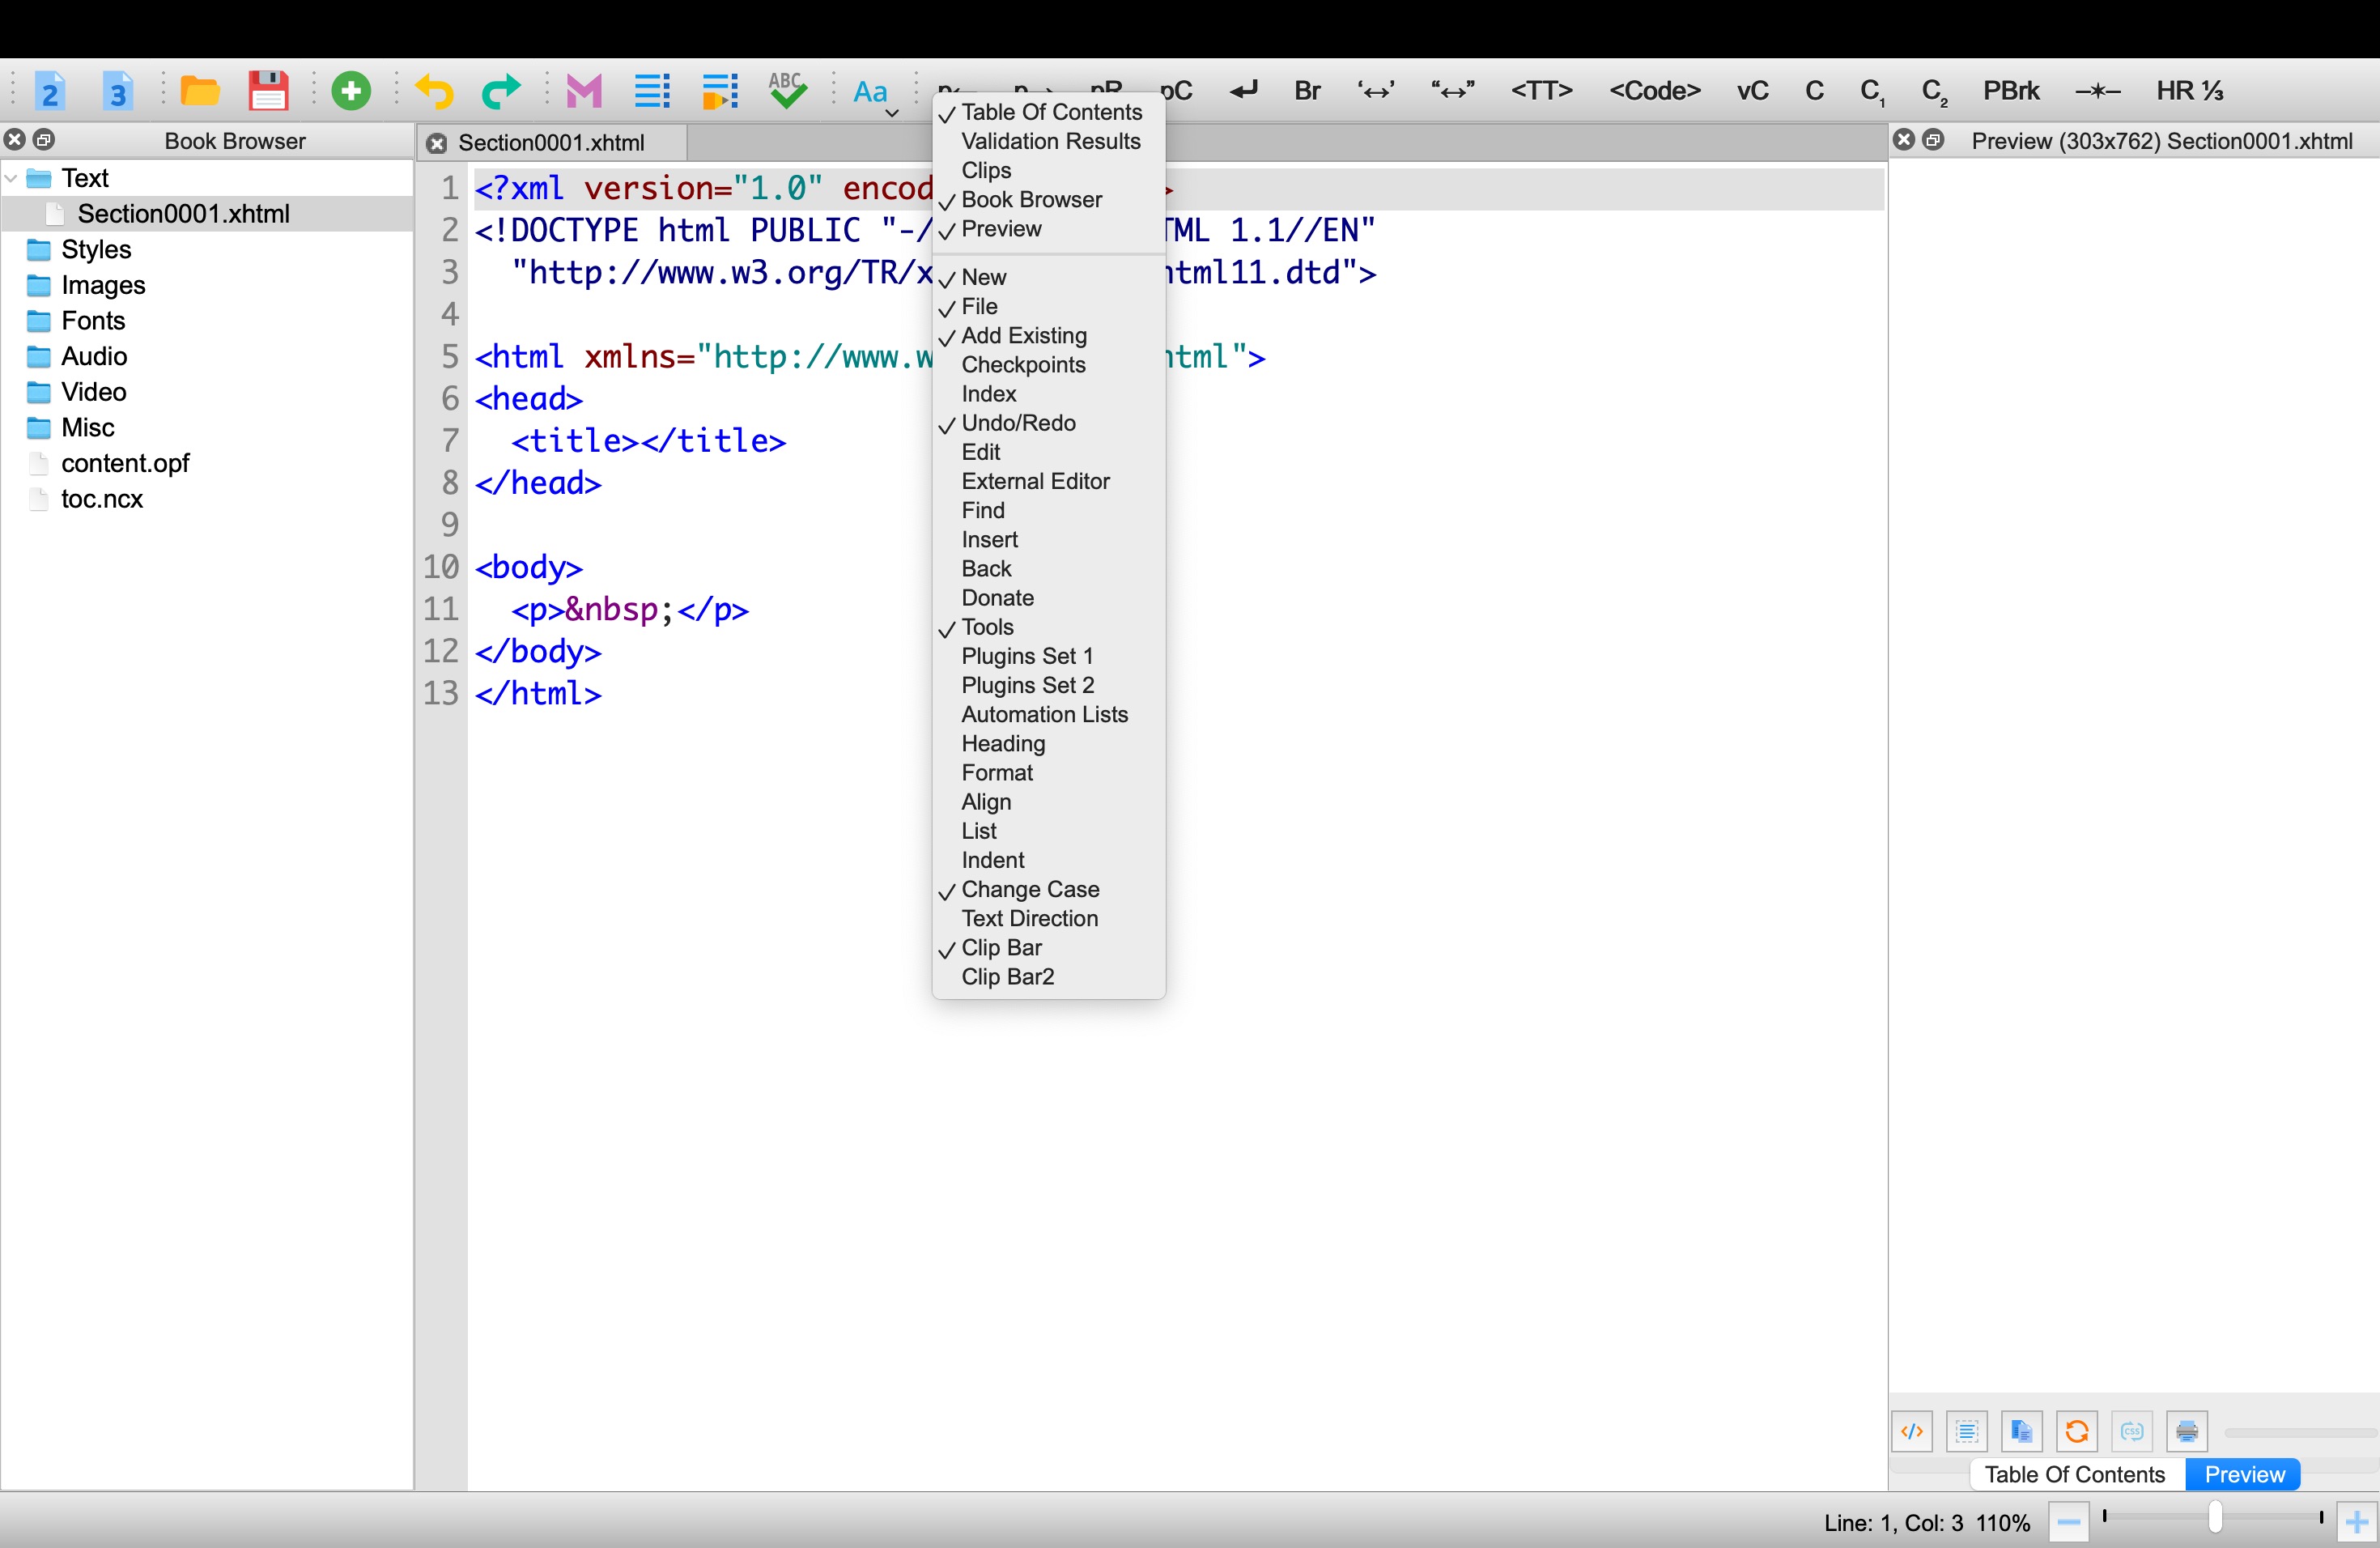The image size is (2380, 1548).
Task: Toggle off the Clip Bar toolbar entry
Action: (1001, 947)
